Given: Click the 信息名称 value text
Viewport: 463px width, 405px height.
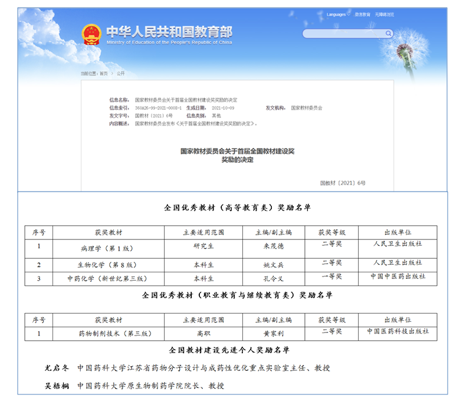Looking at the screenshot, I should tap(186, 100).
